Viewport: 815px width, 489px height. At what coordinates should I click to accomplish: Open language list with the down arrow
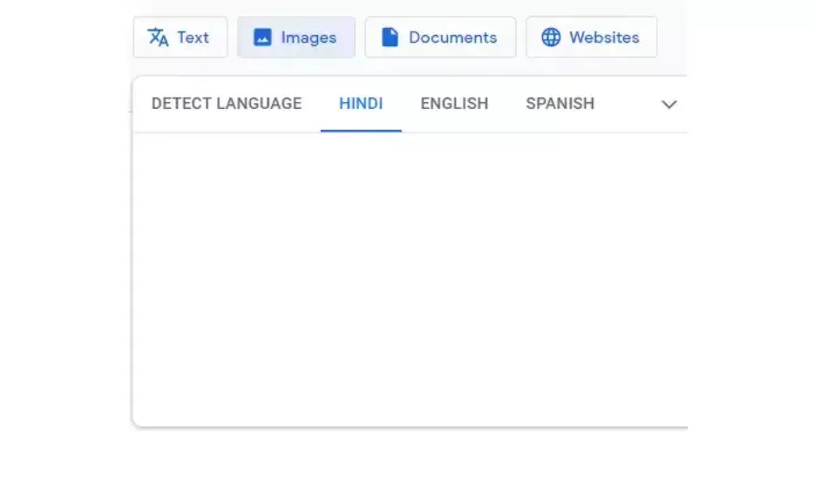tap(669, 105)
